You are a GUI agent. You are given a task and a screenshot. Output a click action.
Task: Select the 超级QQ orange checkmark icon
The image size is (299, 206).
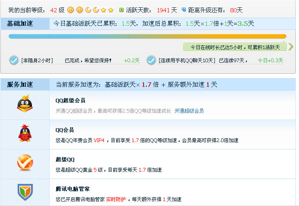pos(25,163)
